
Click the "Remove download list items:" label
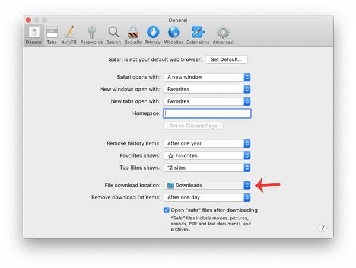click(x=126, y=197)
